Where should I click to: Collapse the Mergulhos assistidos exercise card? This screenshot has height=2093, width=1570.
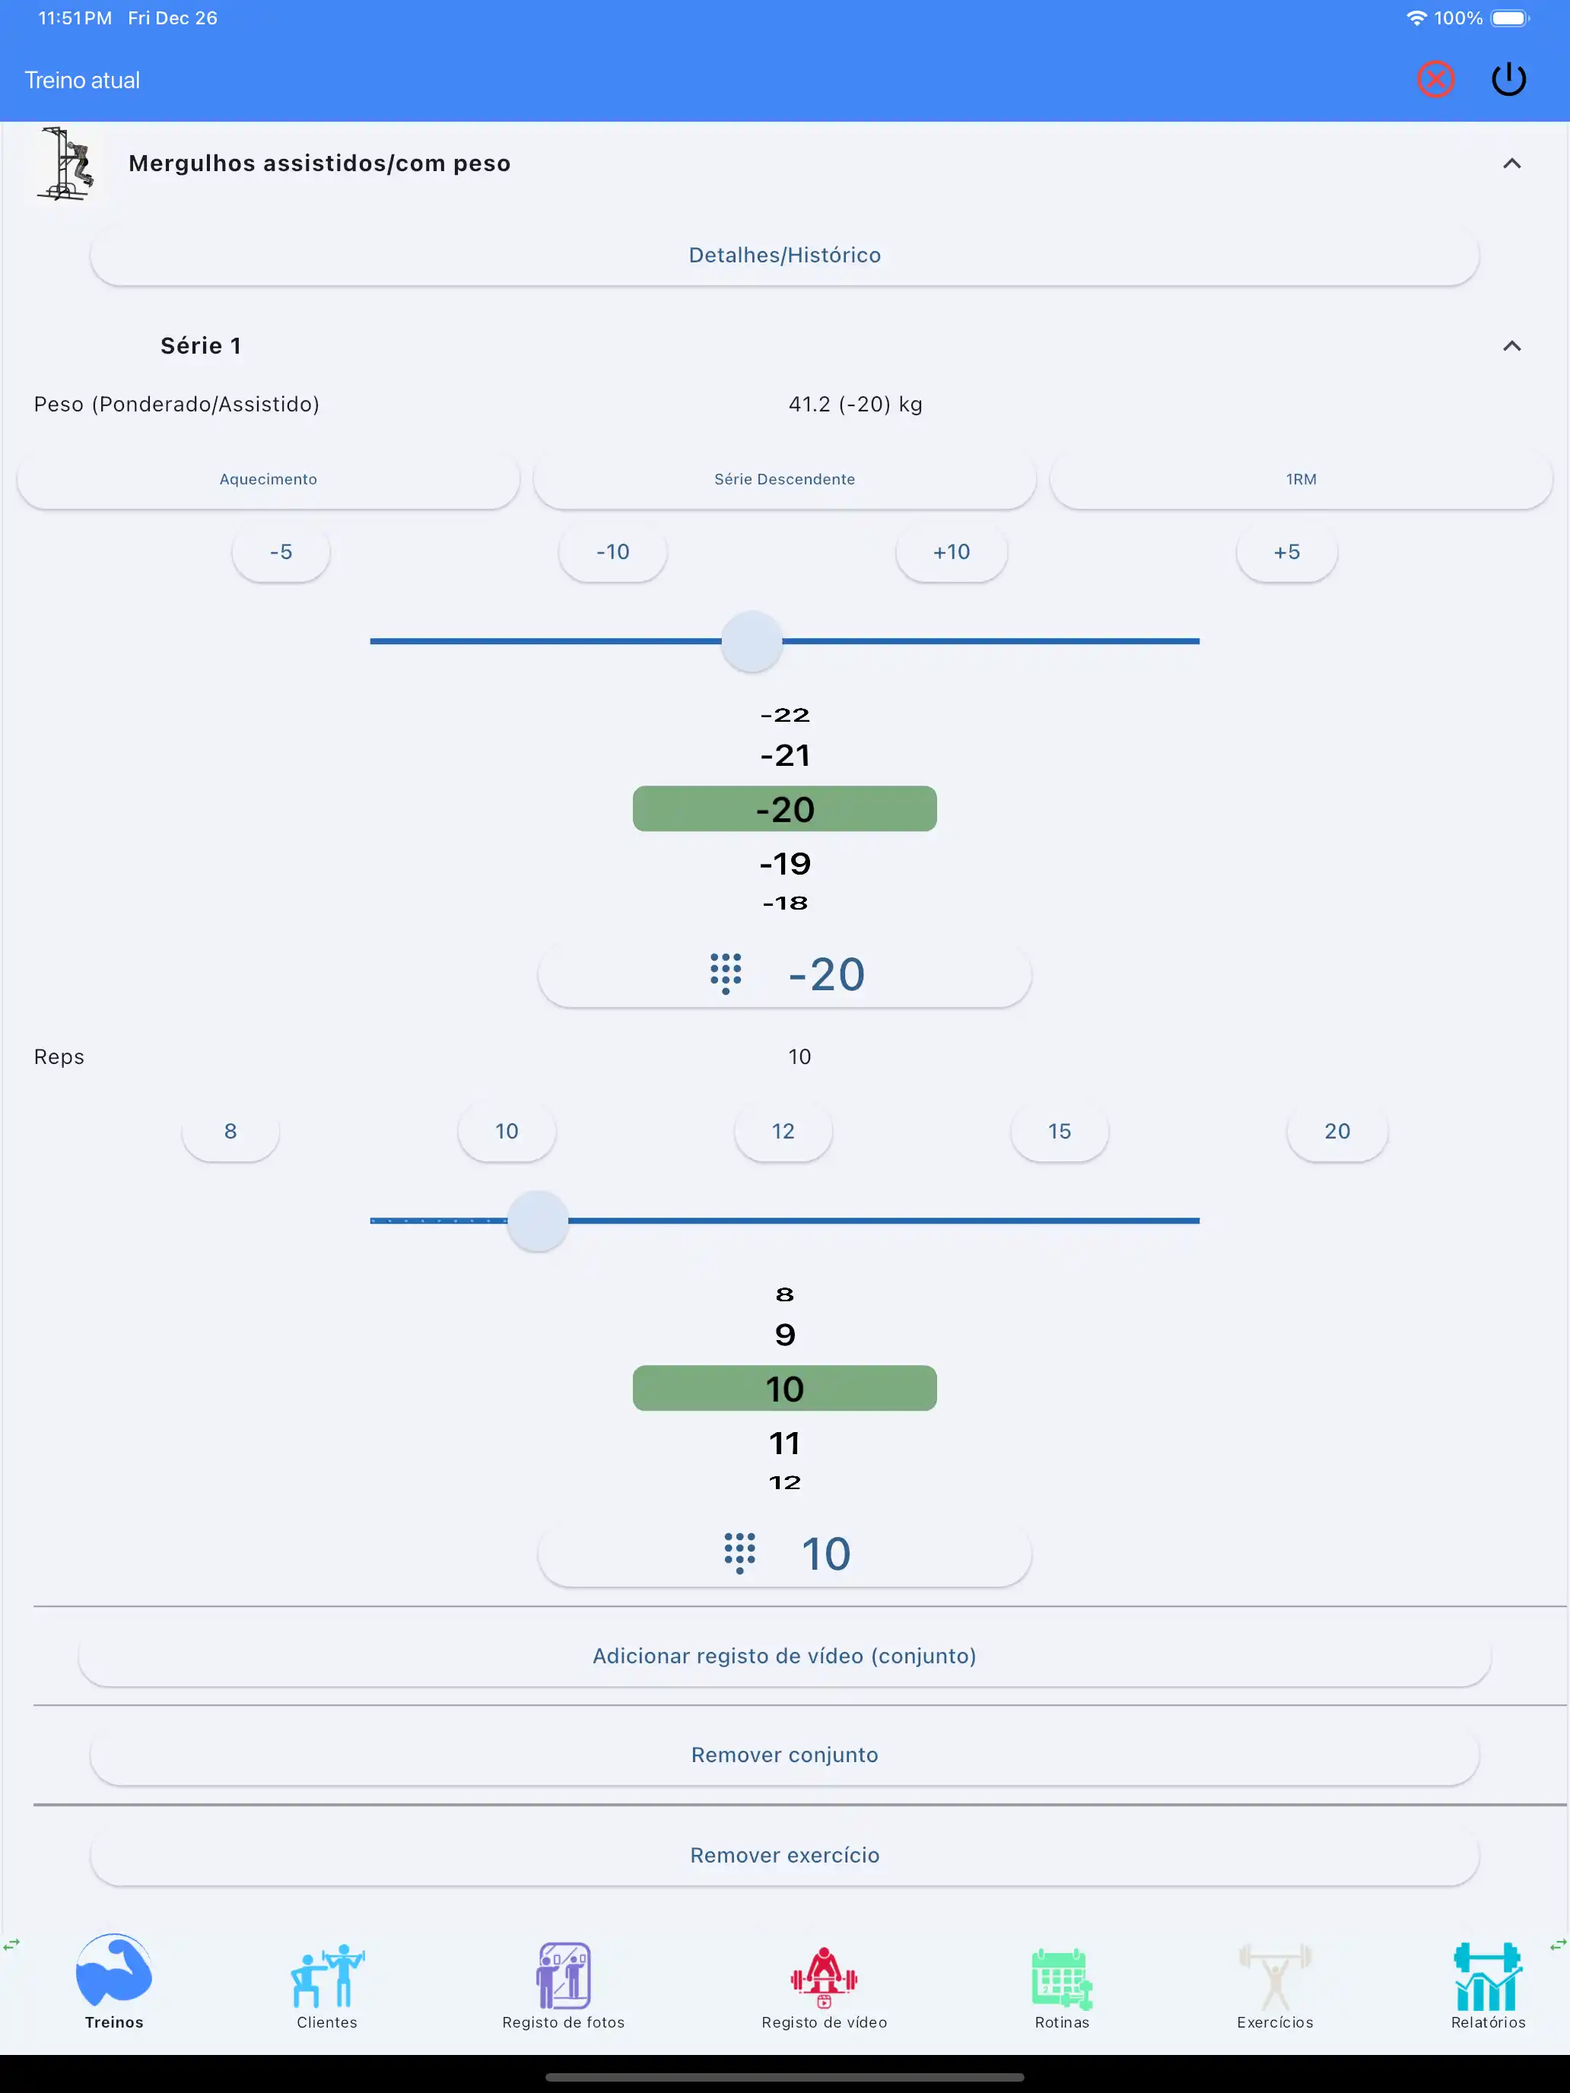tap(1511, 163)
